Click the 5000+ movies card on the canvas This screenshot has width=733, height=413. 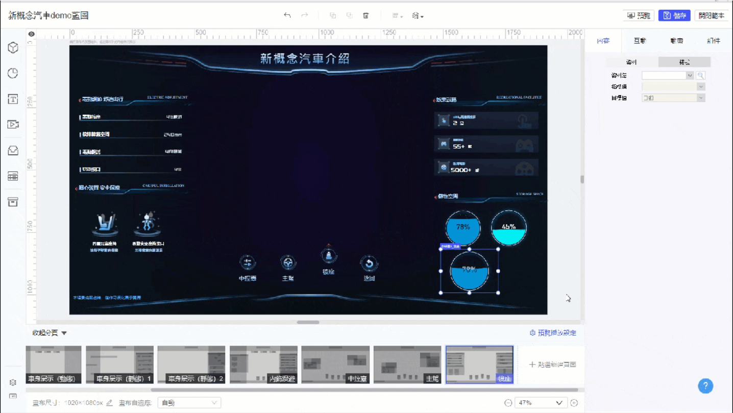click(x=486, y=167)
